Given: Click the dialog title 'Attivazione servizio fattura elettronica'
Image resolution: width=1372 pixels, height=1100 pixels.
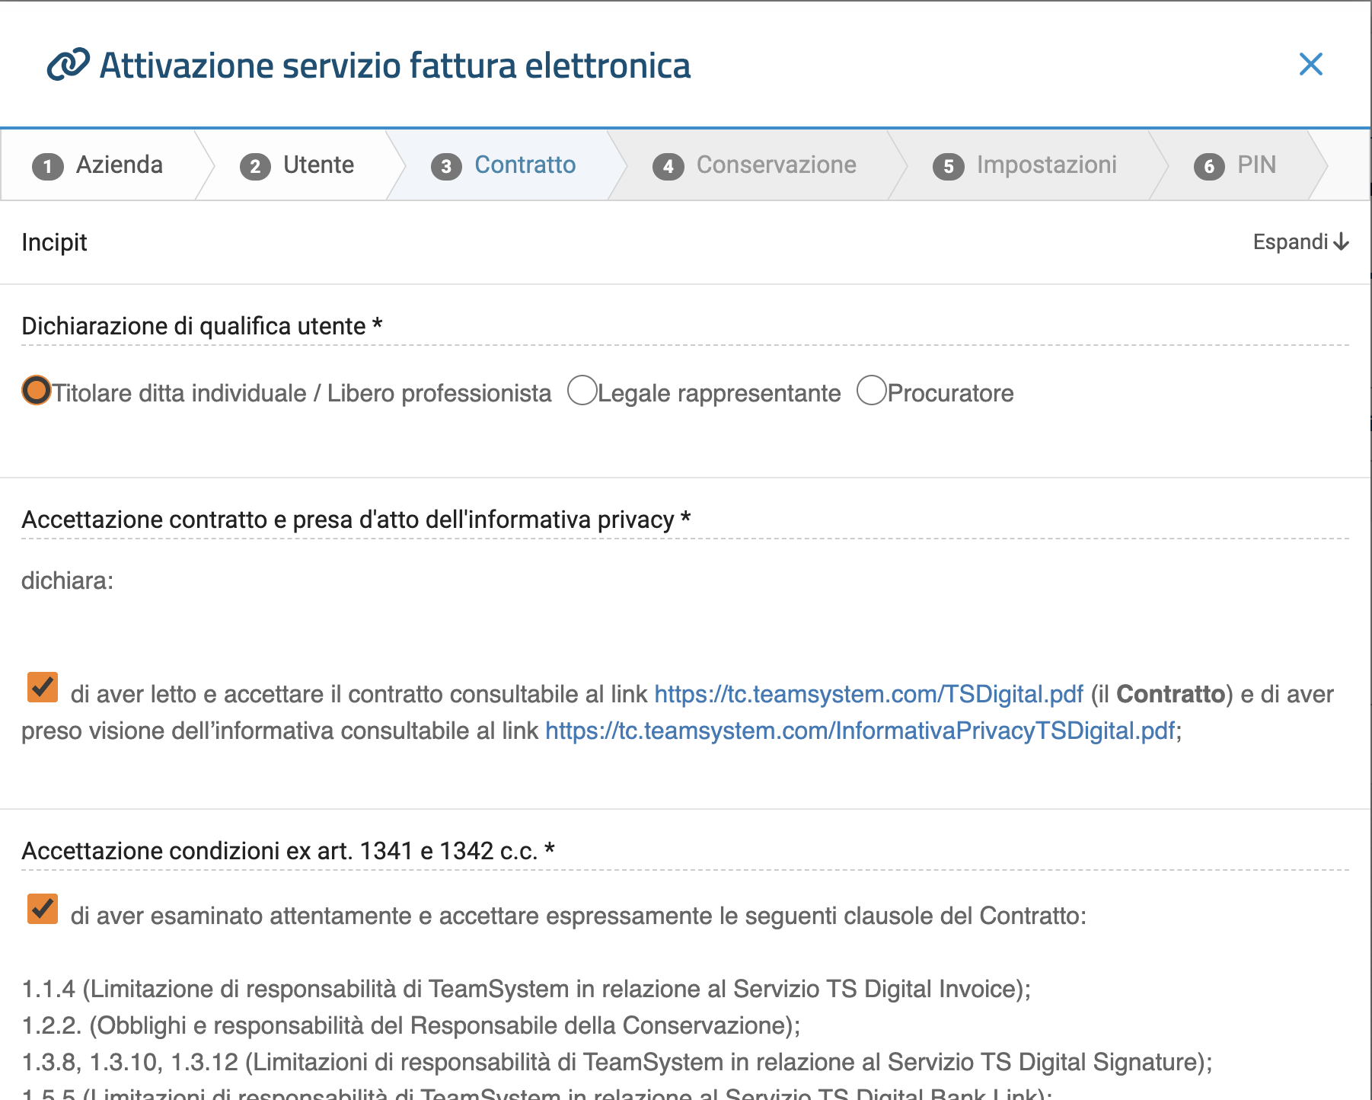Looking at the screenshot, I should tap(395, 66).
